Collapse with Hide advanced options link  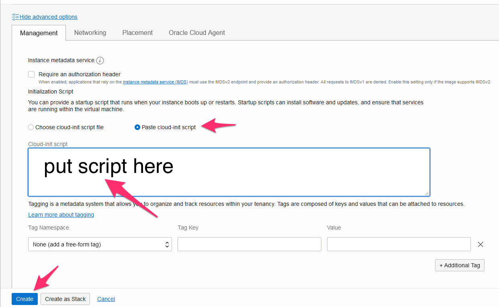(x=49, y=17)
